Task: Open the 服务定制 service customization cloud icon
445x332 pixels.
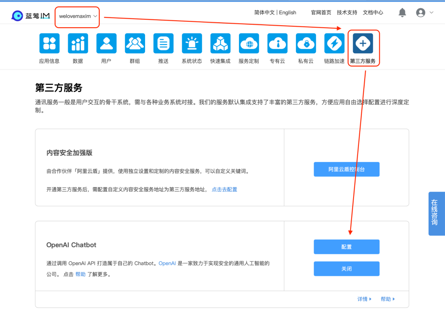Action: click(249, 43)
